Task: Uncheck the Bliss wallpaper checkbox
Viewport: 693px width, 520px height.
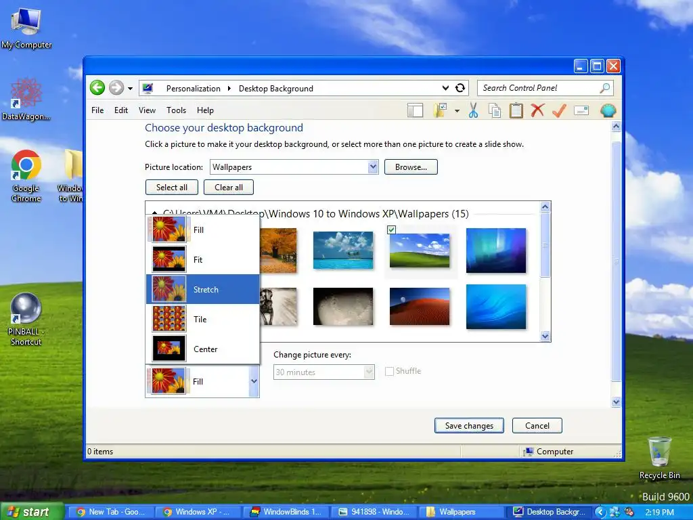Action: click(391, 230)
